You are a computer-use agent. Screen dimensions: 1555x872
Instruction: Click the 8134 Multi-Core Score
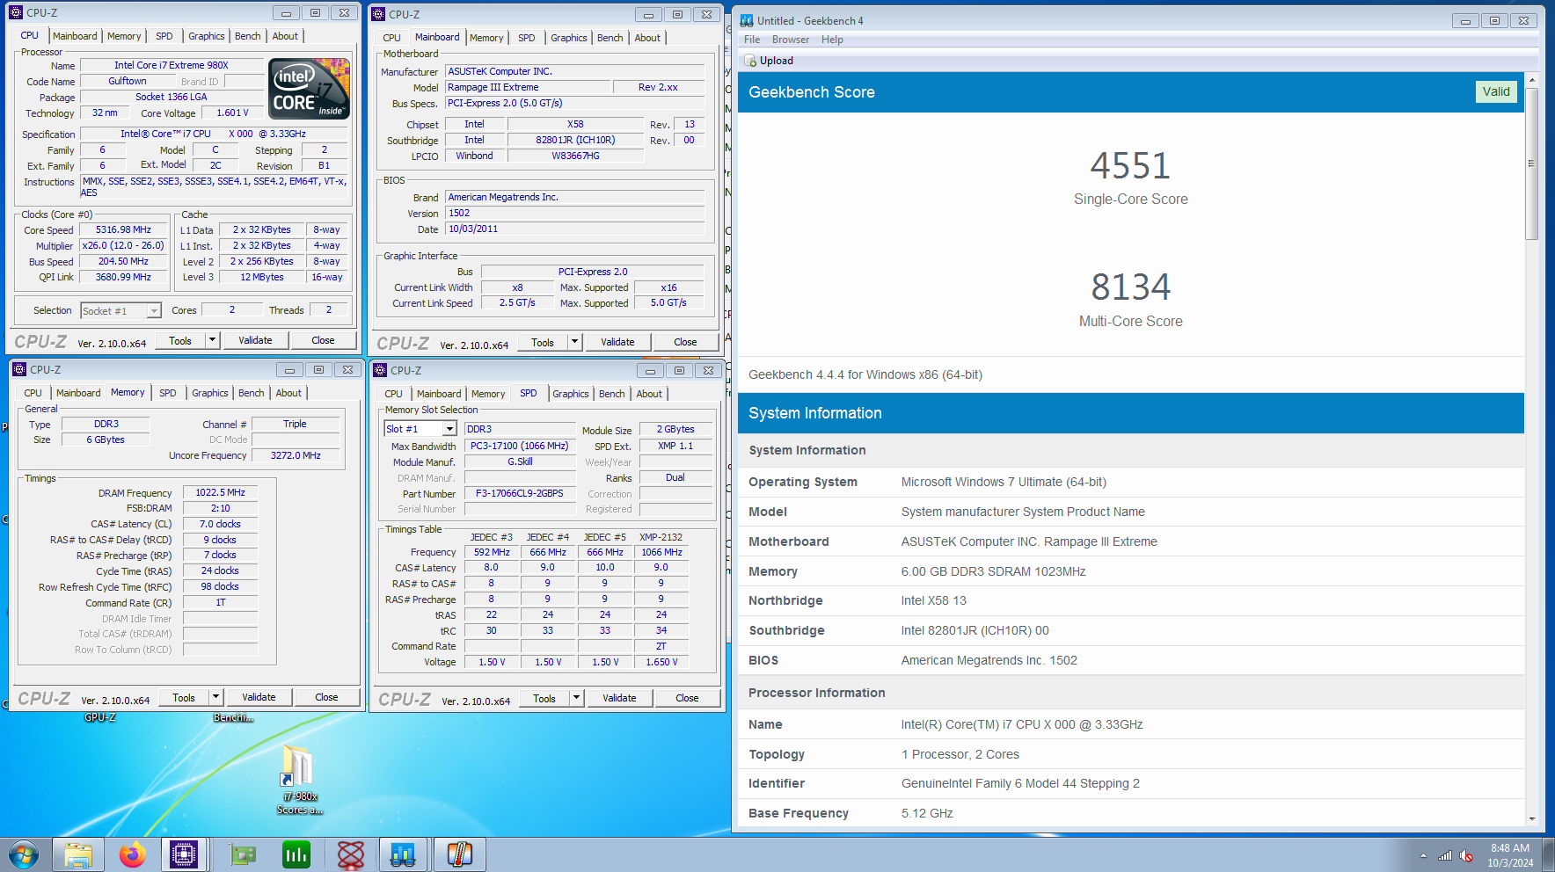coord(1130,287)
